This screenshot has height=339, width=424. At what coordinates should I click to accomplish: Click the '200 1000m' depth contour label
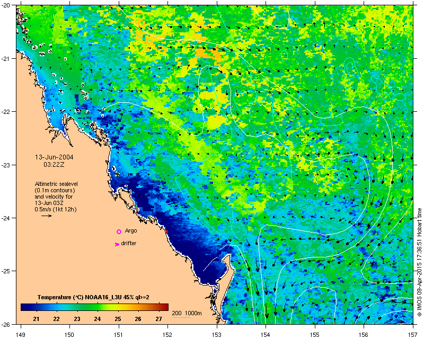[187, 314]
